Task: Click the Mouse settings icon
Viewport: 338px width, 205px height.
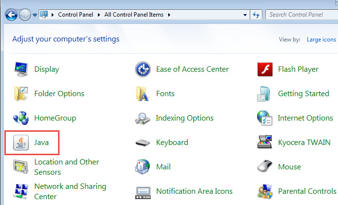Action: click(265, 167)
